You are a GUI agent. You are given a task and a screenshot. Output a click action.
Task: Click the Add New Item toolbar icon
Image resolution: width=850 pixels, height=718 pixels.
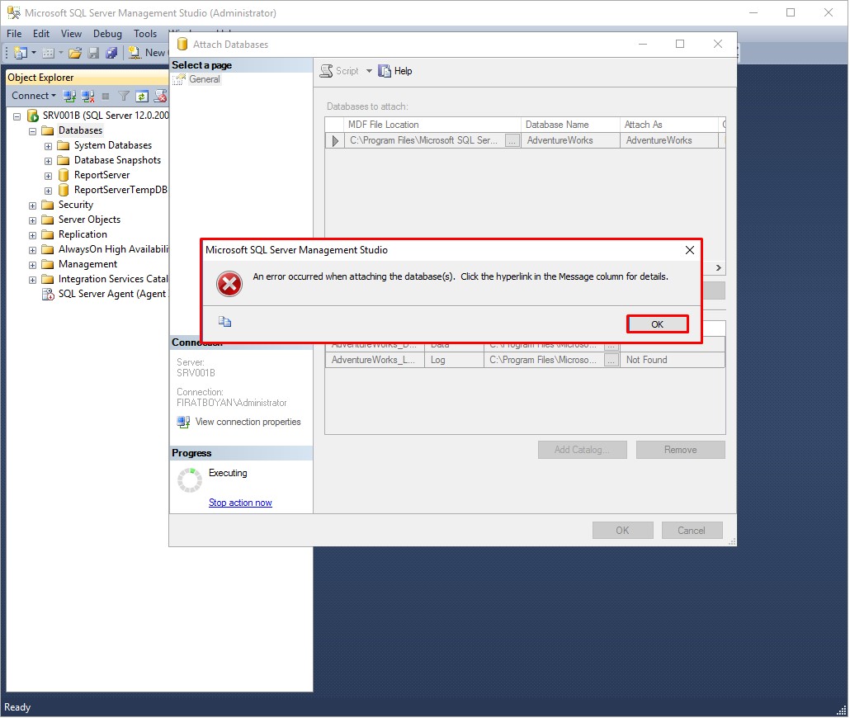click(48, 53)
